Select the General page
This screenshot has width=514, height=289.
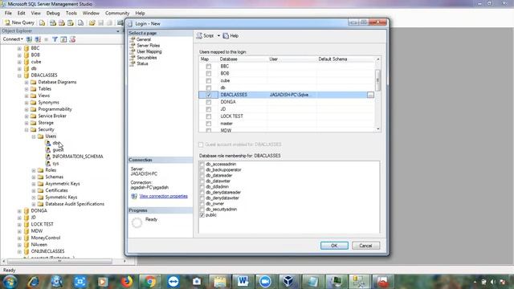[144, 39]
